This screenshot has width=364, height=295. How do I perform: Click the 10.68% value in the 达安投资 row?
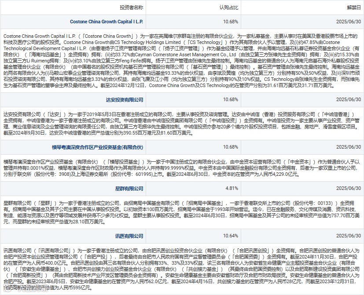click(x=231, y=99)
